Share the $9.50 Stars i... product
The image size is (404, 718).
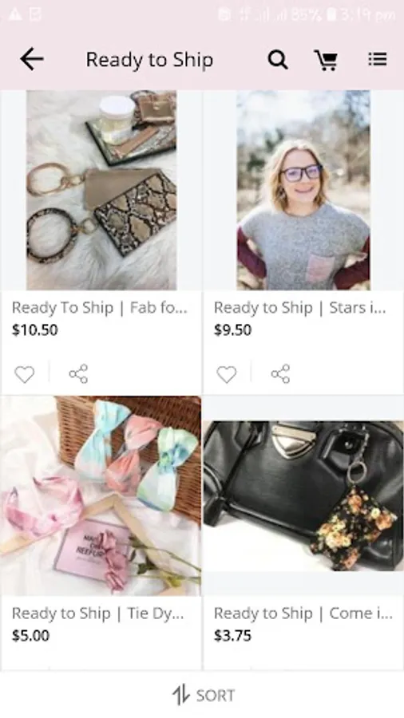(280, 373)
